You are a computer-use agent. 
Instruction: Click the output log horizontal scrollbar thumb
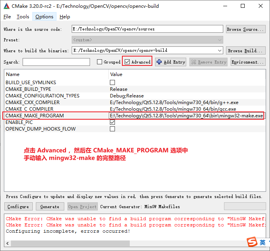(70, 244)
